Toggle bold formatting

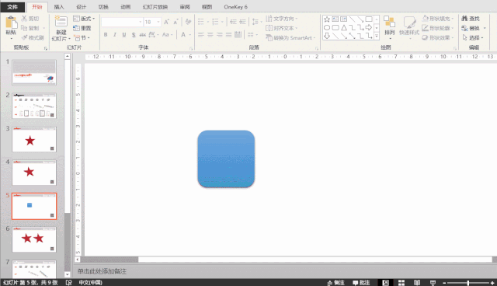point(106,34)
